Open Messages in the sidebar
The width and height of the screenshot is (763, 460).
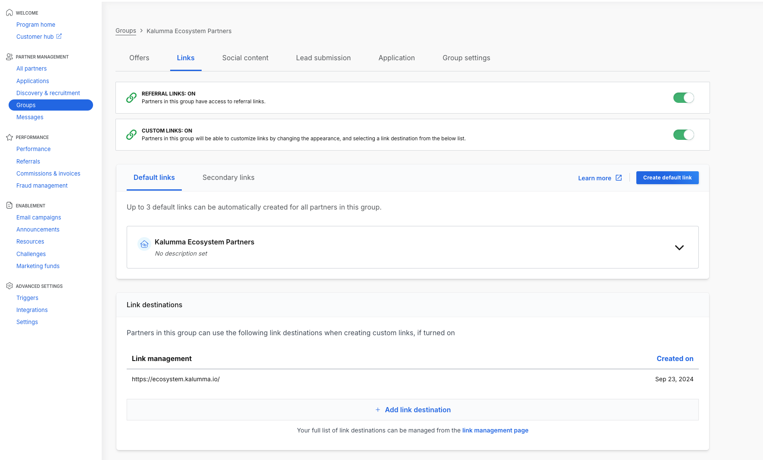[x=30, y=117]
